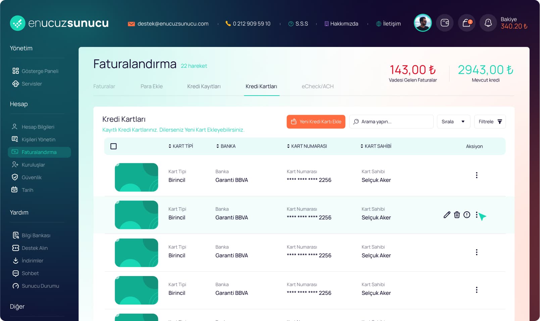The image size is (540, 321).
Task: Click the Tarih calendar icon
Action: coord(14,190)
